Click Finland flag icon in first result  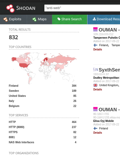pos(95,45)
